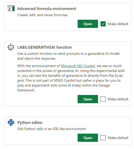Click the Make default label beside the LABS.GENERATIVEAI Open button
Viewport: 134px width, 149px height.
(118, 99)
